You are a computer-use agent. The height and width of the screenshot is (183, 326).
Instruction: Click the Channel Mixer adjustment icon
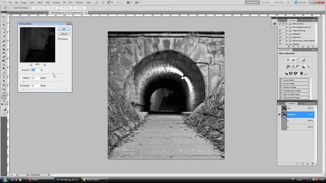point(308,67)
